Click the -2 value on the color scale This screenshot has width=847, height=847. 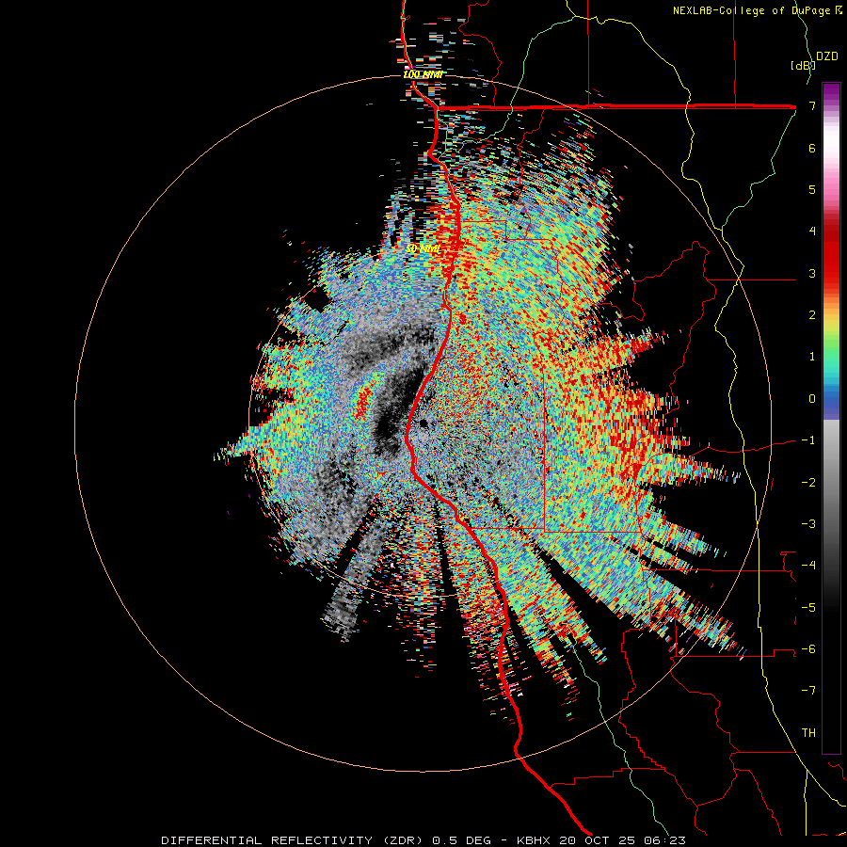(808, 483)
